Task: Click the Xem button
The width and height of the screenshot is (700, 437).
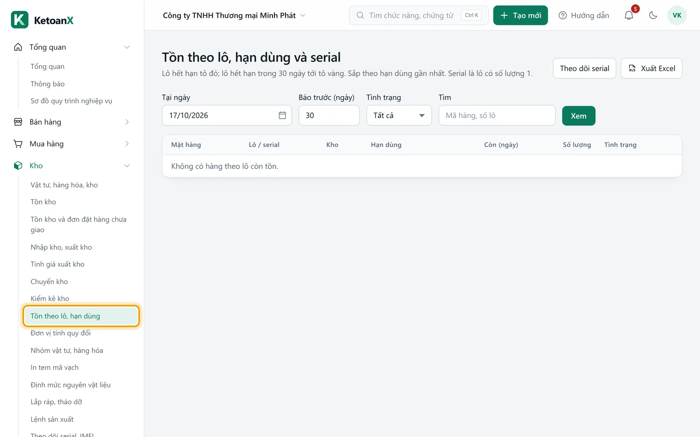Action: pos(578,116)
